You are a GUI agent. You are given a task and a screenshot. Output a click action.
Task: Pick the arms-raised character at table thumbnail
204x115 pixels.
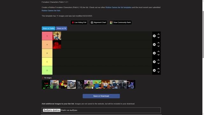pyautogui.click(x=106, y=84)
